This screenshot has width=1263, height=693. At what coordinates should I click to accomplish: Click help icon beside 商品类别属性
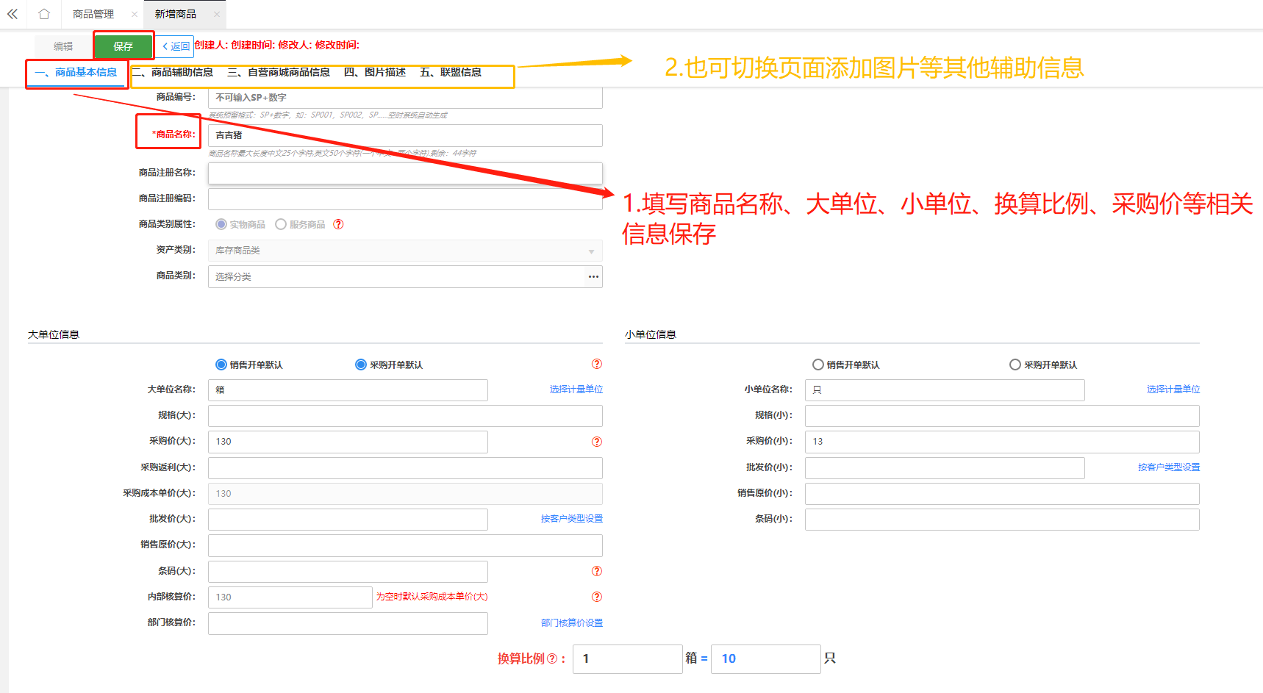pyautogui.click(x=338, y=224)
